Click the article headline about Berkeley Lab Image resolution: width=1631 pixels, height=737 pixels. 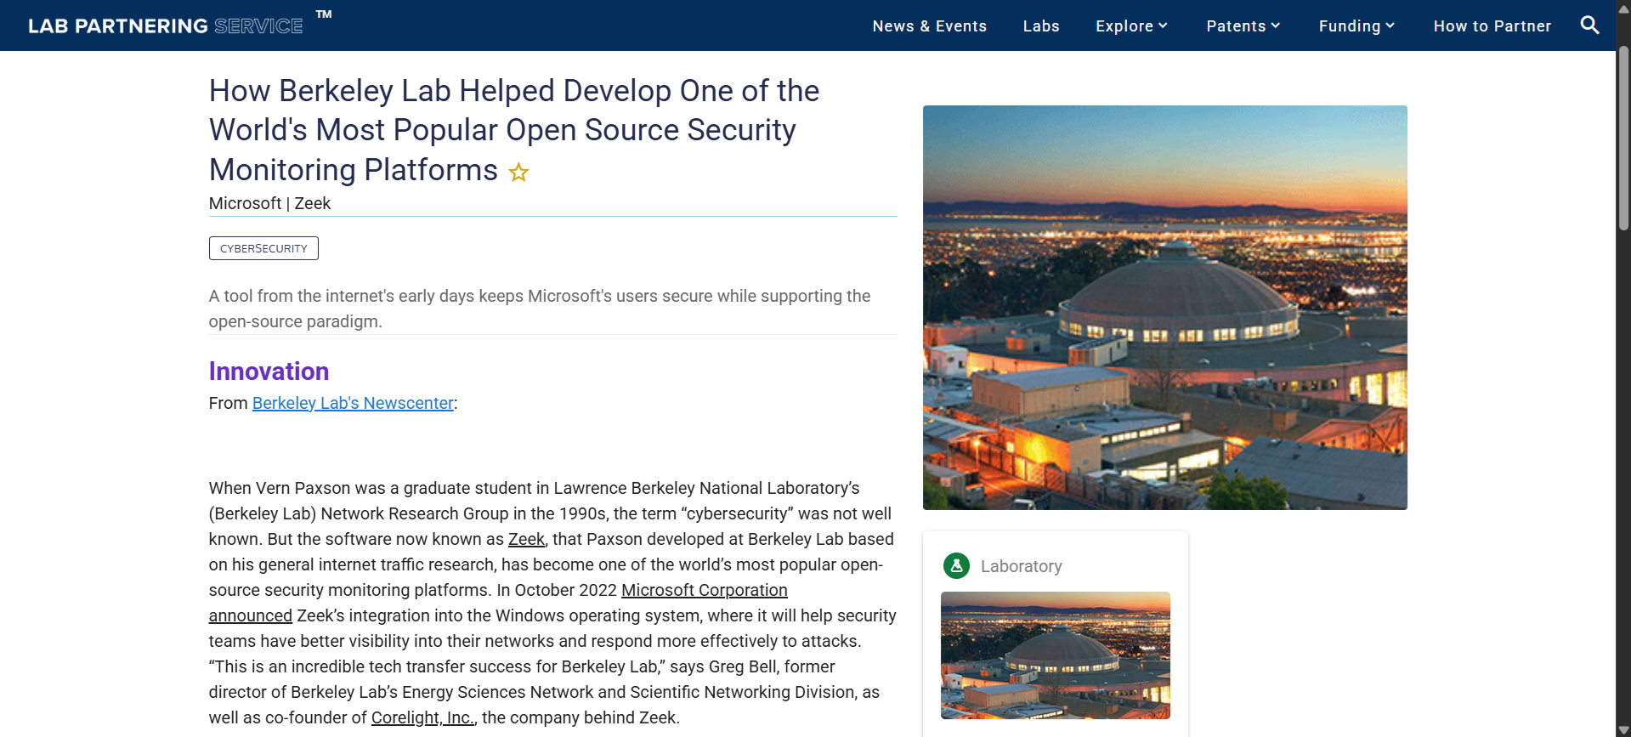[x=514, y=130]
